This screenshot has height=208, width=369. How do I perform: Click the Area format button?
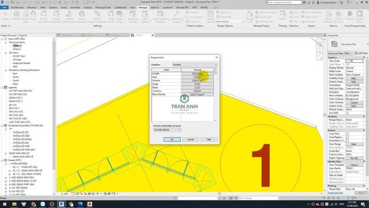point(197,77)
